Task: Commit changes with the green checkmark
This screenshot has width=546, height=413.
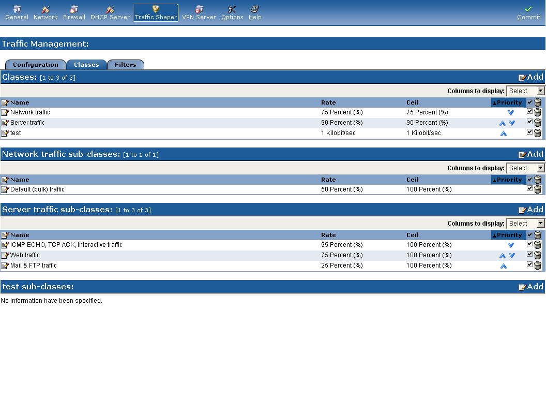Action: [528, 9]
